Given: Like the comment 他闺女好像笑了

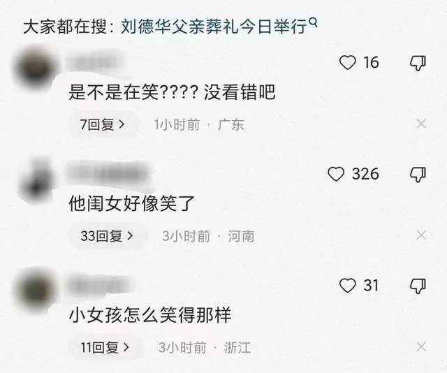Looking at the screenshot, I should [336, 174].
